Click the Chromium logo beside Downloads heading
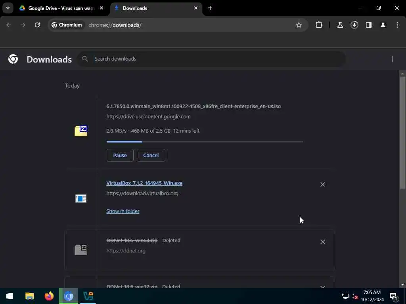The image size is (406, 304). 13,59
